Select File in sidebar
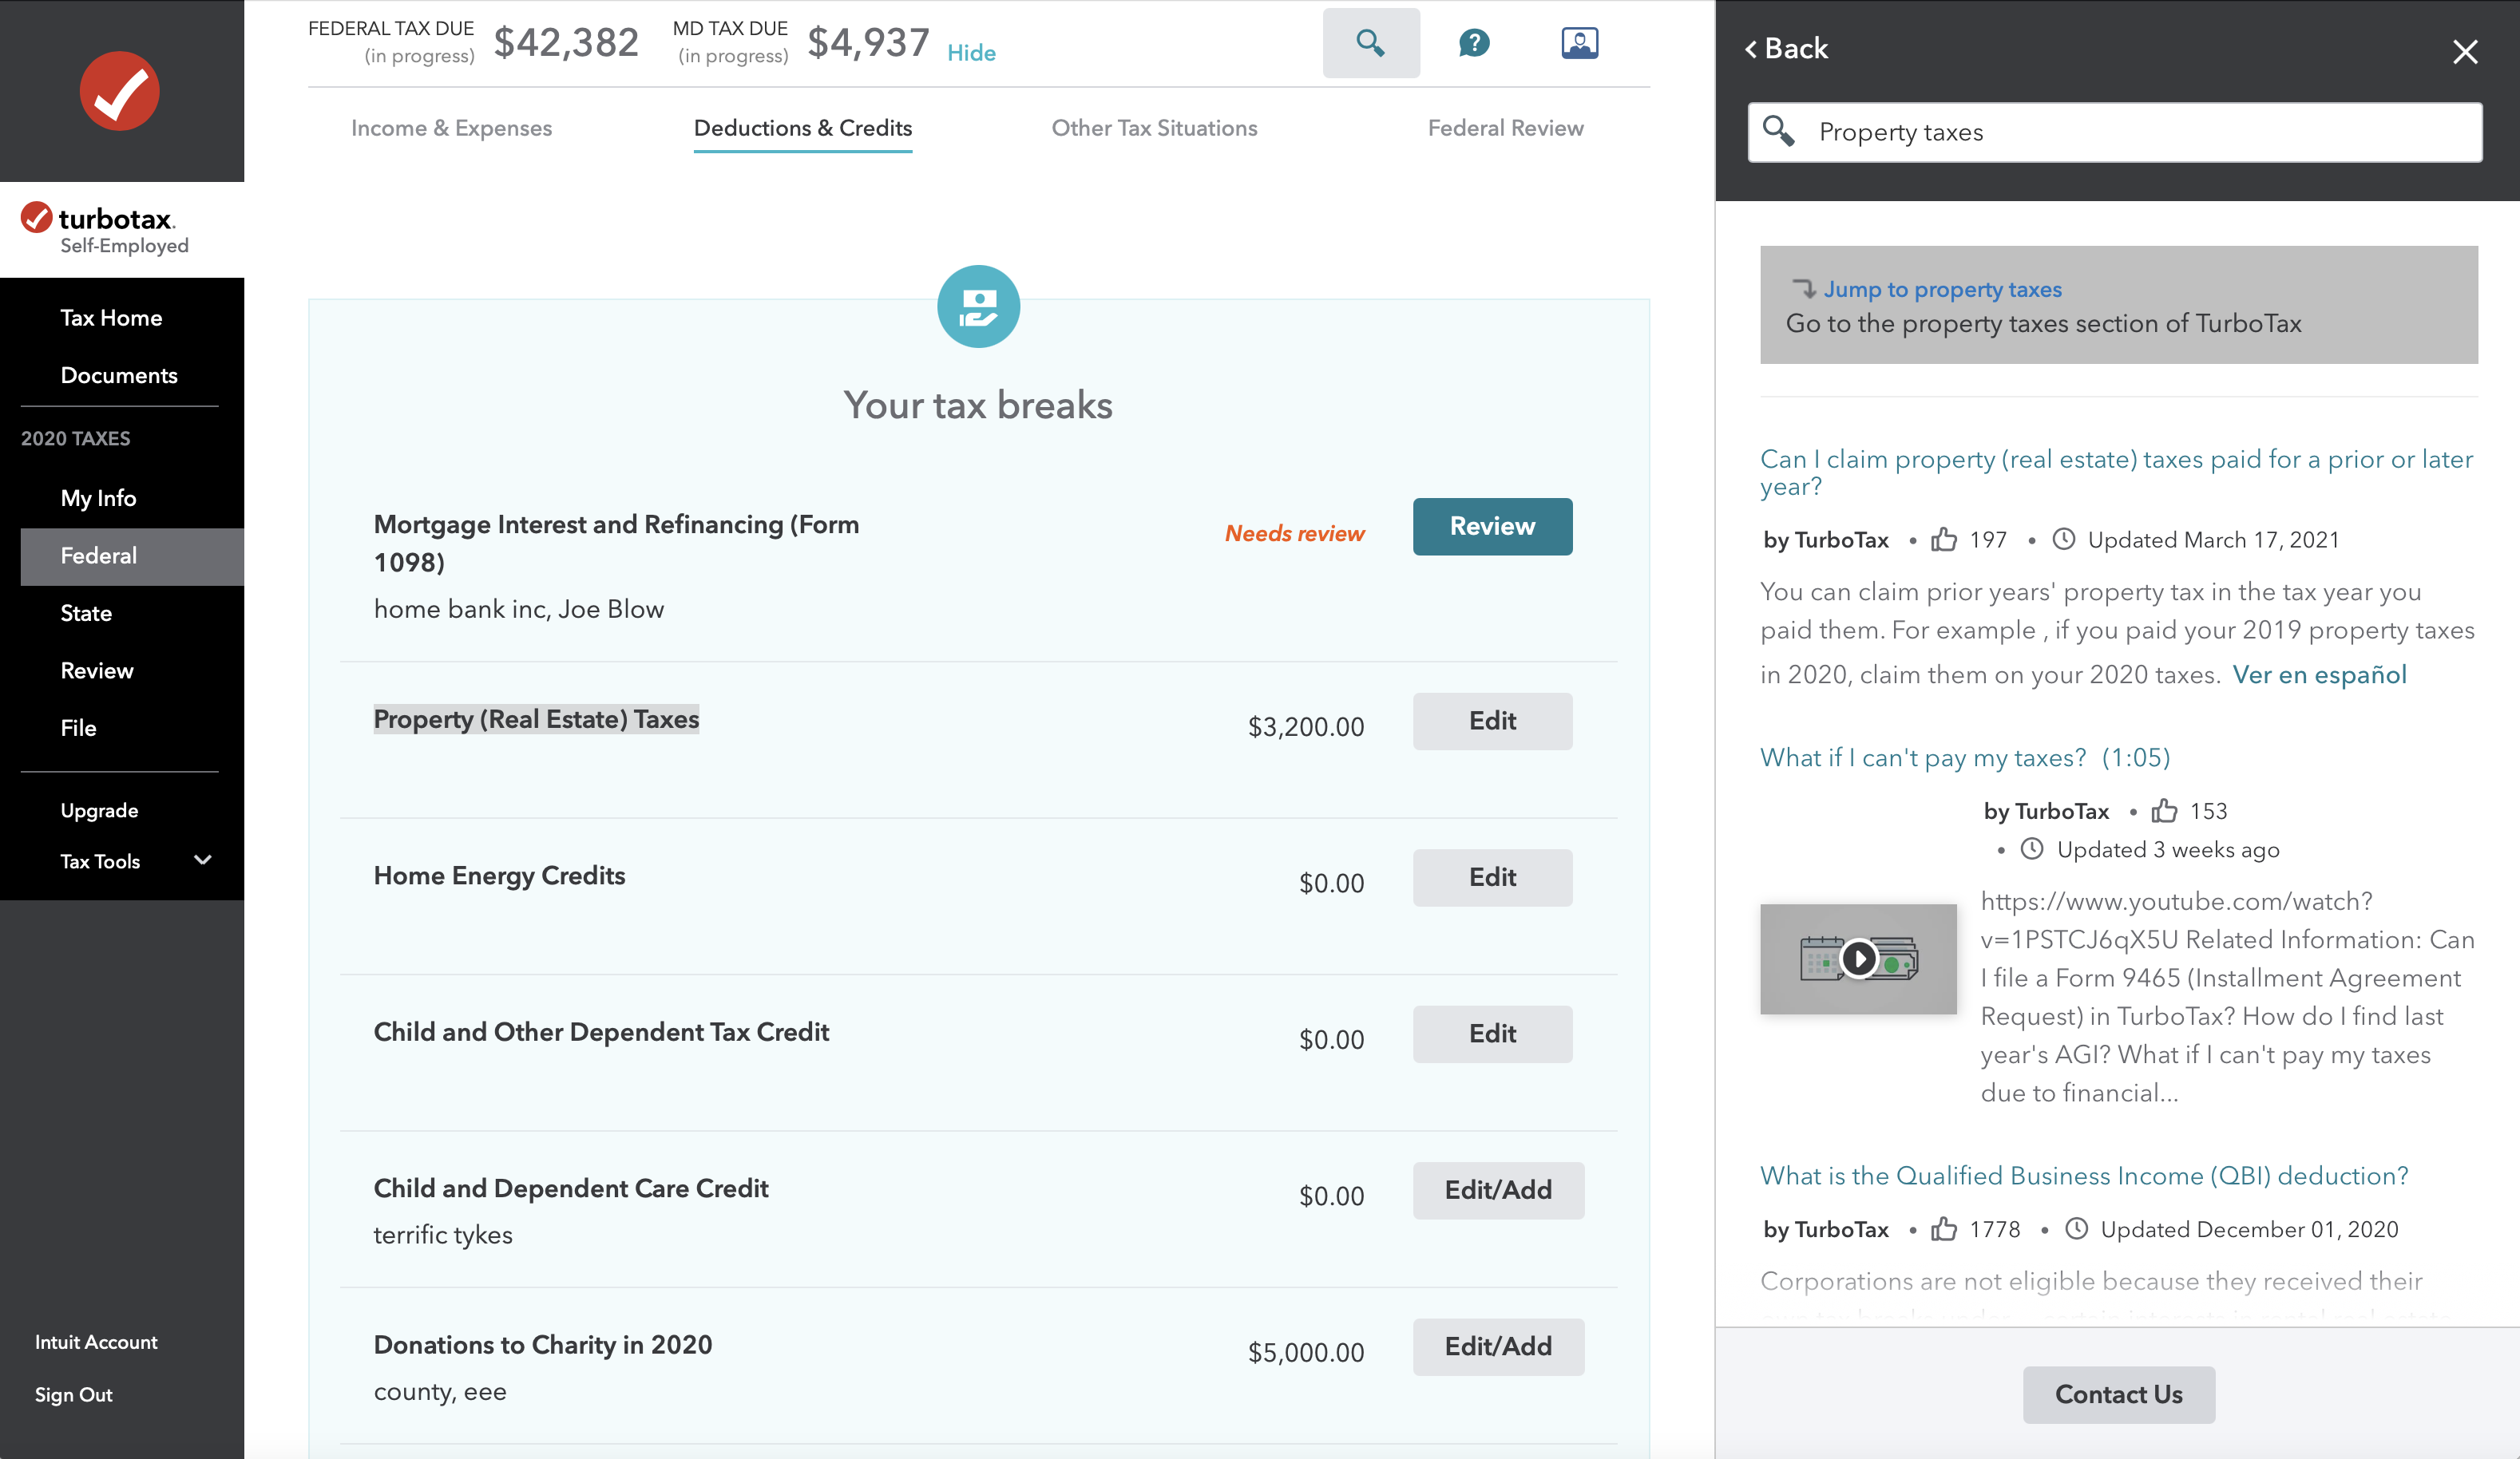Screen dimensions: 2520x1459 coord(78,727)
